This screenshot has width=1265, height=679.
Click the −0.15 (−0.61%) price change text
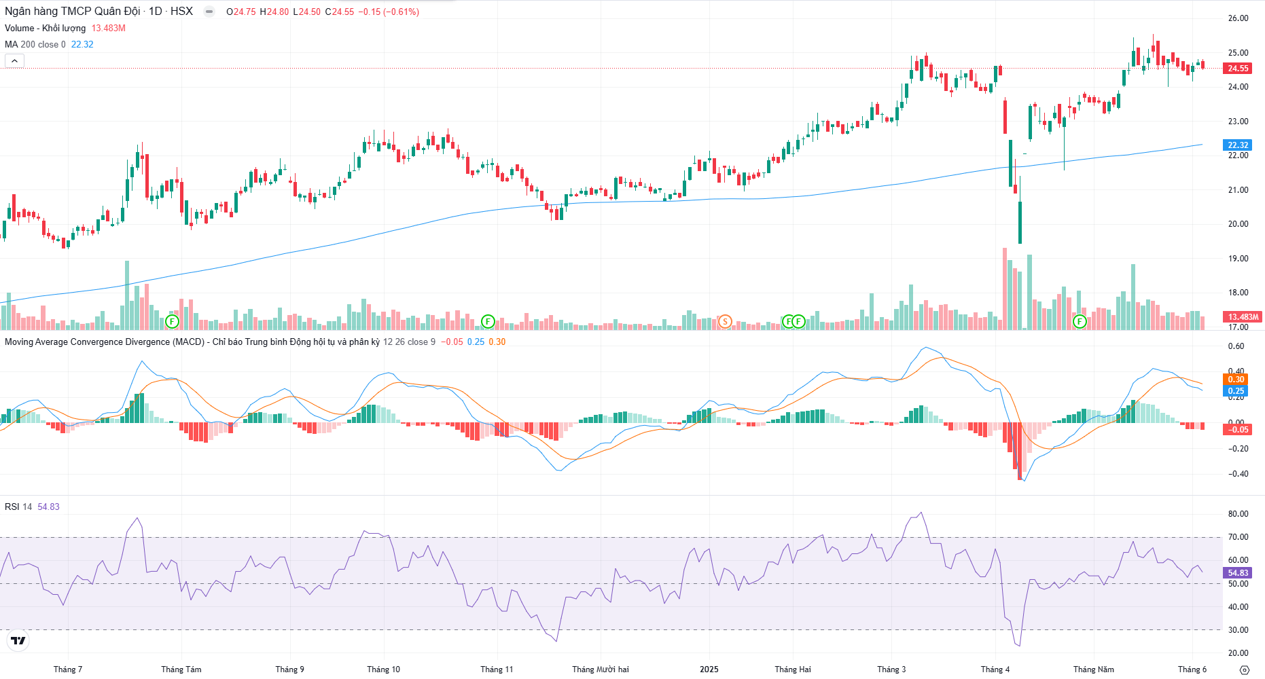click(x=389, y=12)
